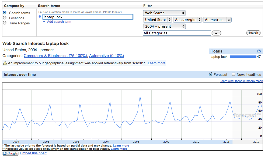Screen dimensions: 268x157
Task: Click the totals value 47
Action: [259, 57]
